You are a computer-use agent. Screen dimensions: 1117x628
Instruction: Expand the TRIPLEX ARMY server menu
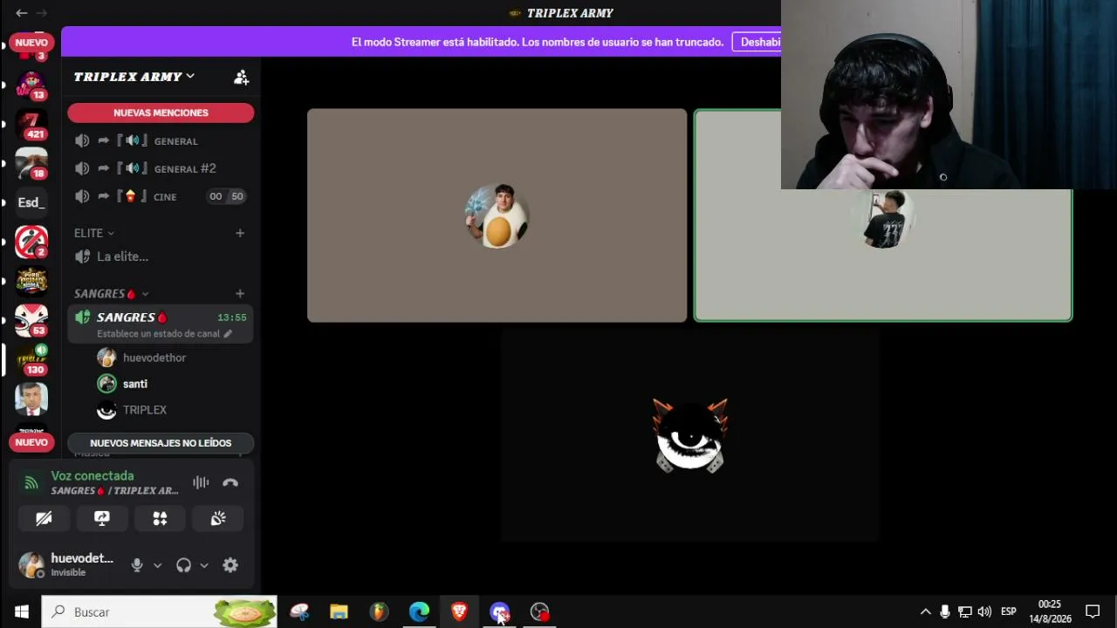(134, 77)
